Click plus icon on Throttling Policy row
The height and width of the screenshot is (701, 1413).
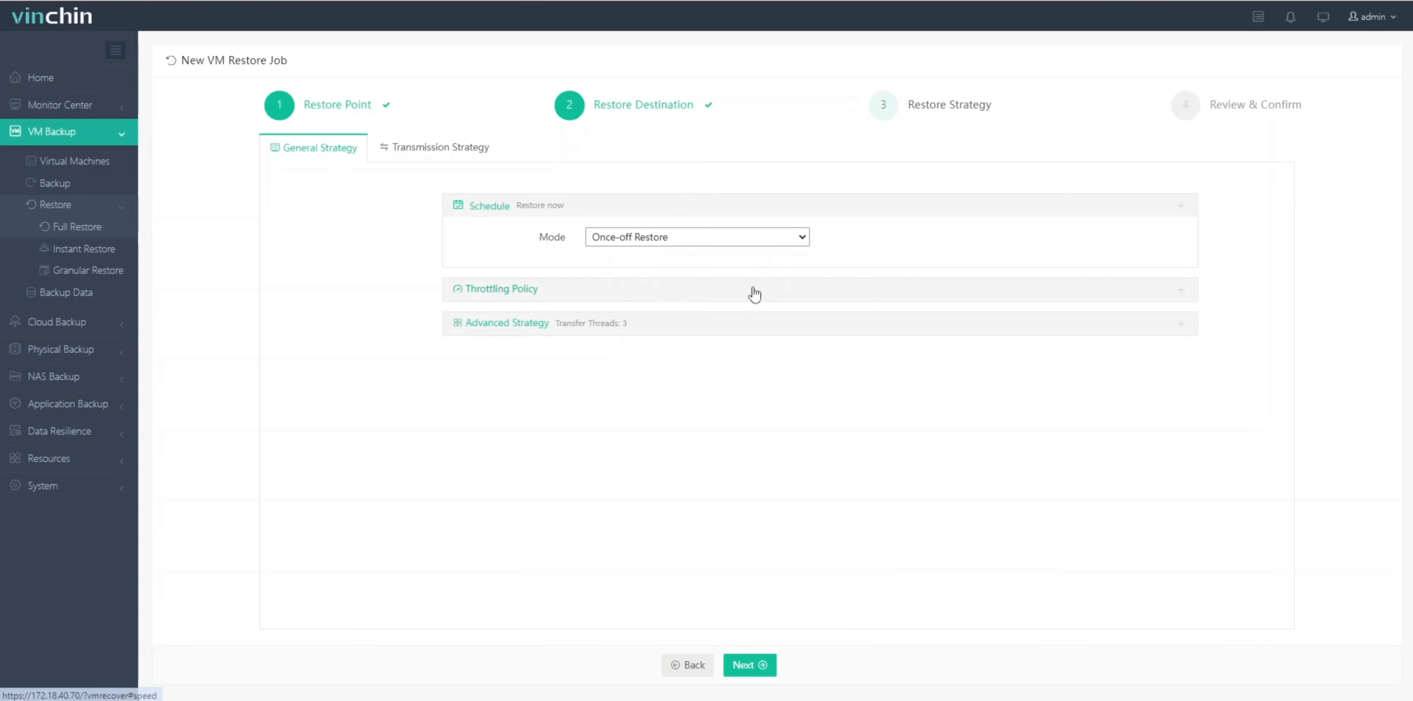tap(1180, 289)
